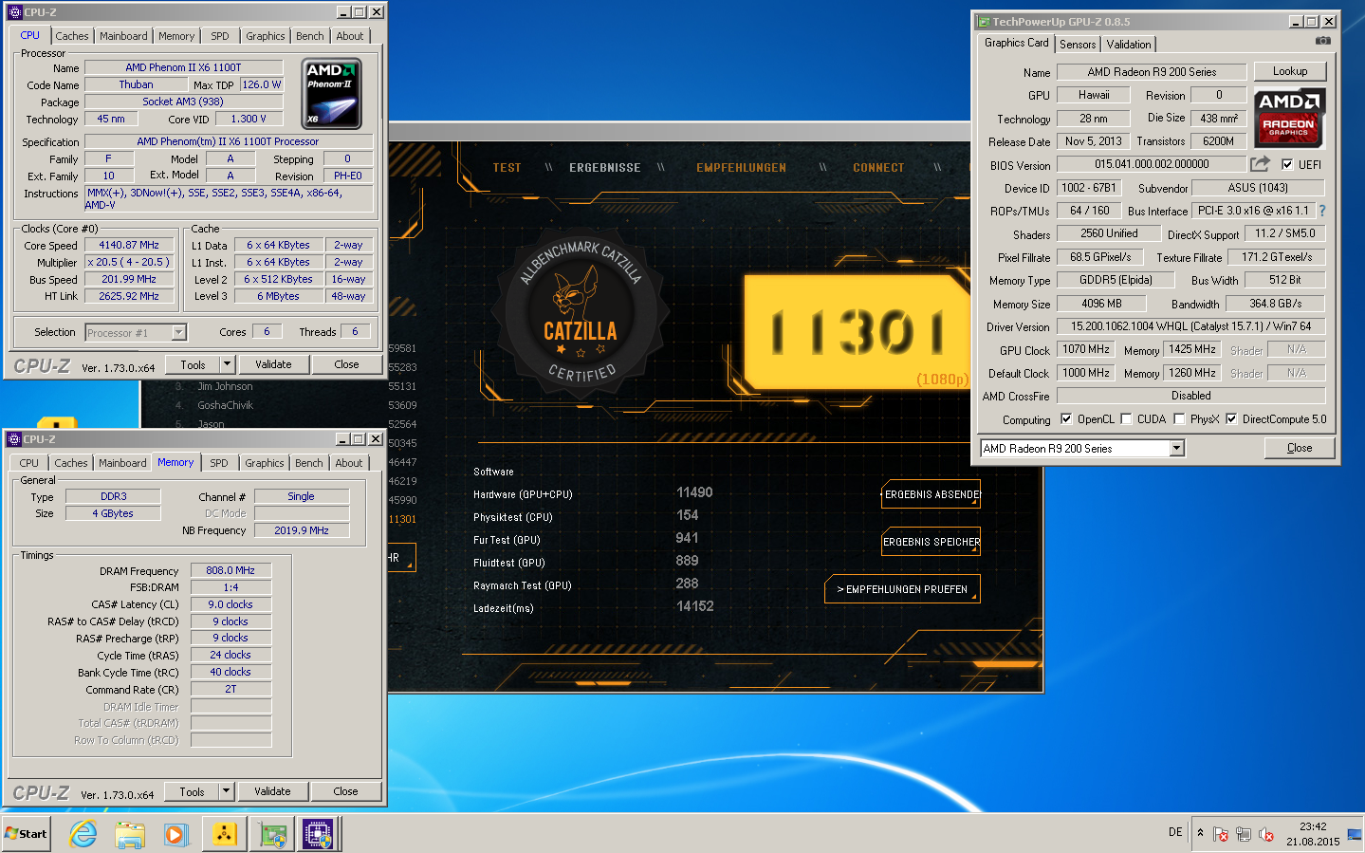Toggle the DirectCompute 5.0 checkbox
The image size is (1365, 853).
pyautogui.click(x=1231, y=418)
